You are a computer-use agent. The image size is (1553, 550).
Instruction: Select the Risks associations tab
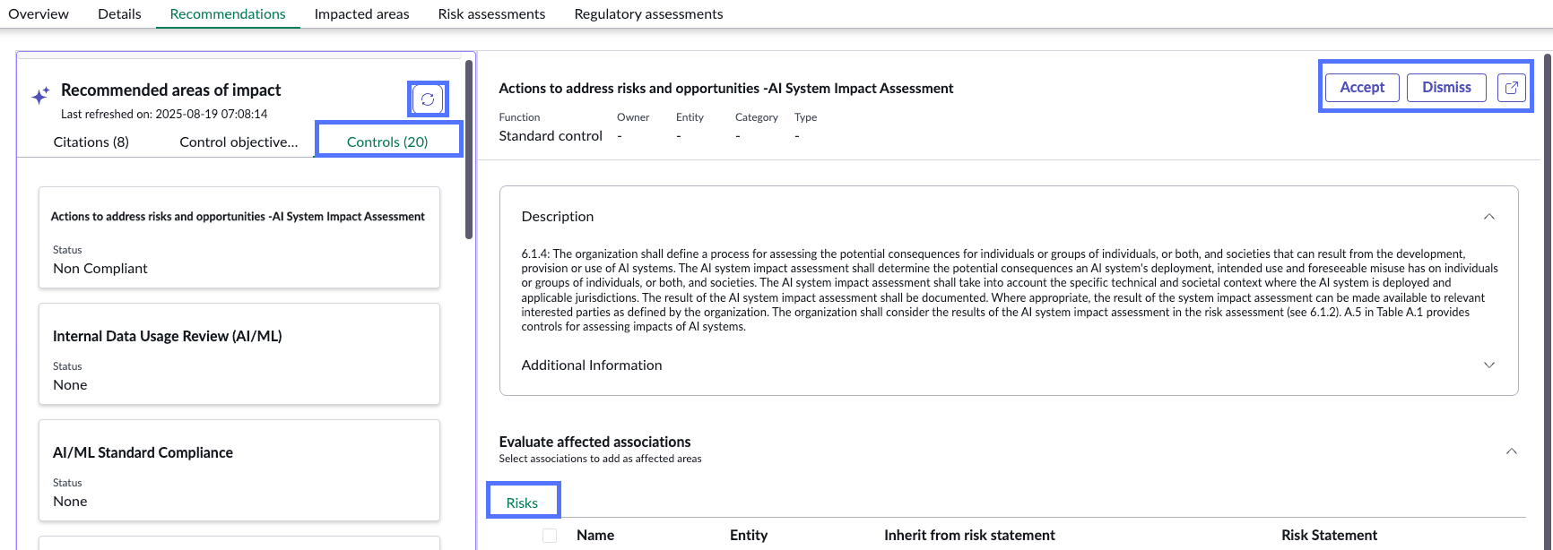522,503
